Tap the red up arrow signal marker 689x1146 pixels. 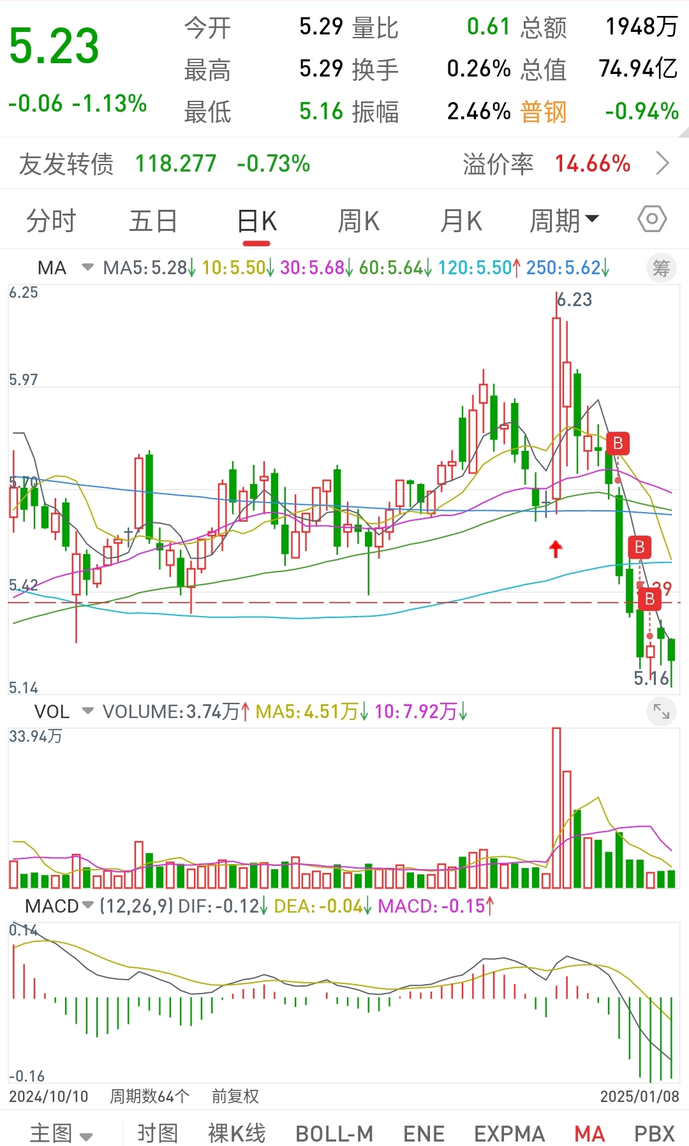(x=556, y=548)
